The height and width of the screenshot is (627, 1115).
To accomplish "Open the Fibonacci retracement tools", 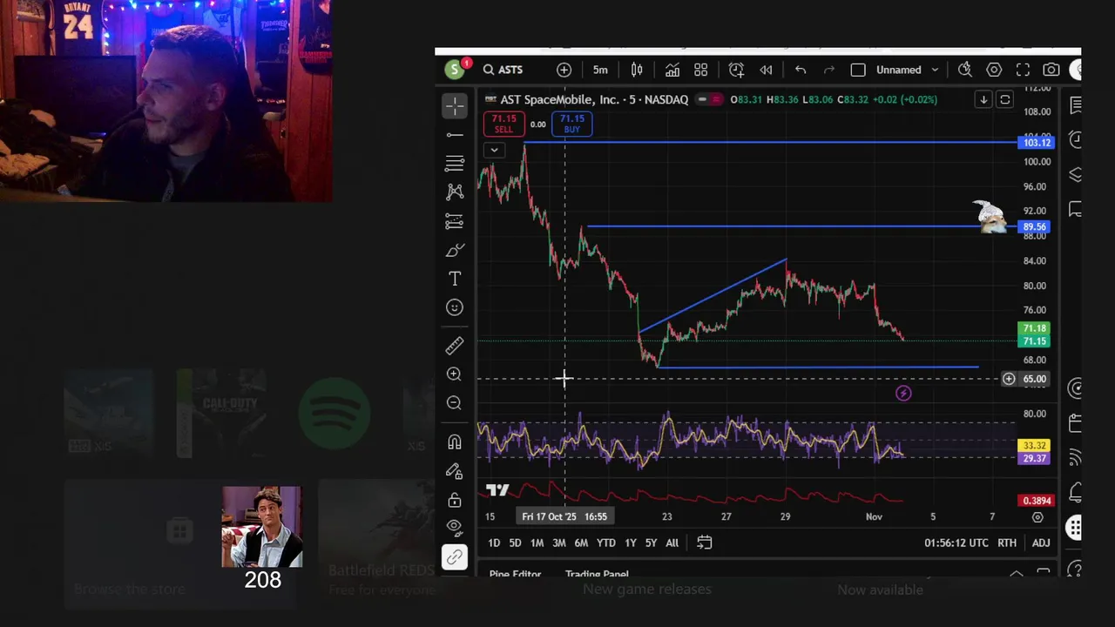I will click(455, 164).
